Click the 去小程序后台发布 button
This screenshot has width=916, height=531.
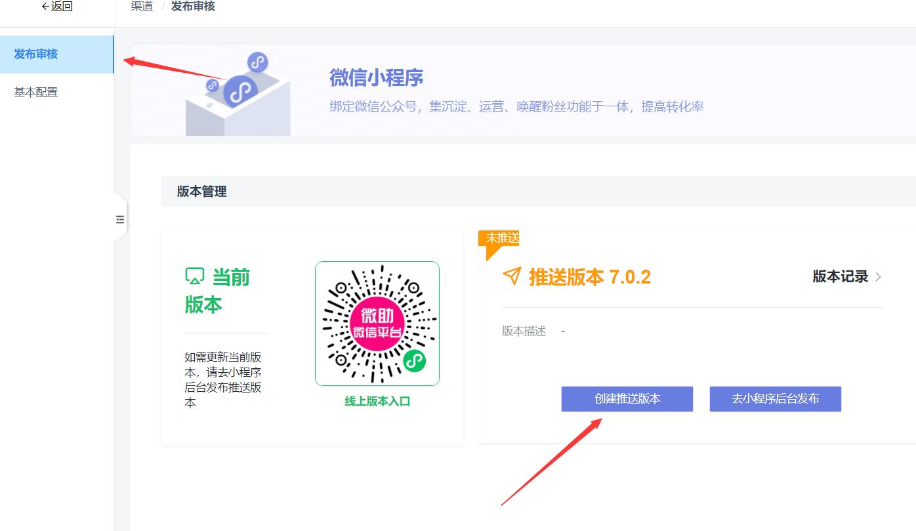pyautogui.click(x=776, y=399)
